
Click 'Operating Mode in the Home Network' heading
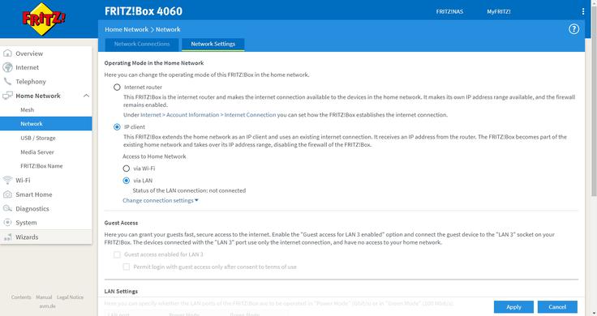point(154,63)
